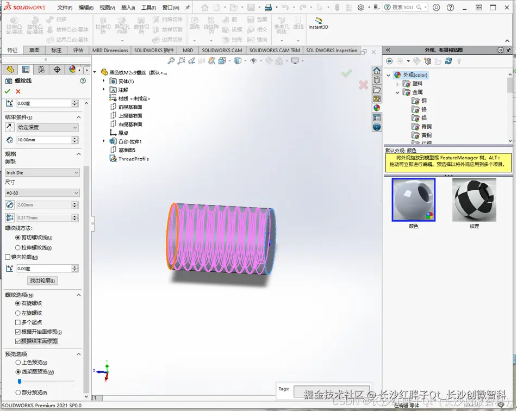Open DimXpertManager crosshair tab

pos(57,69)
